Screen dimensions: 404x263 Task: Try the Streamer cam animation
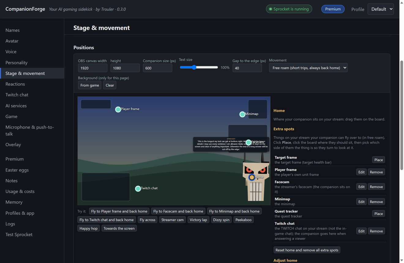pyautogui.click(x=172, y=220)
